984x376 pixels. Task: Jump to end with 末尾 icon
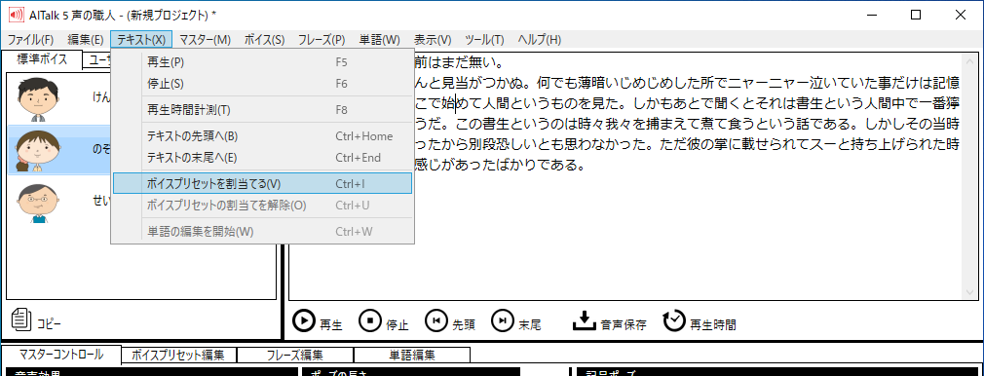point(503,320)
